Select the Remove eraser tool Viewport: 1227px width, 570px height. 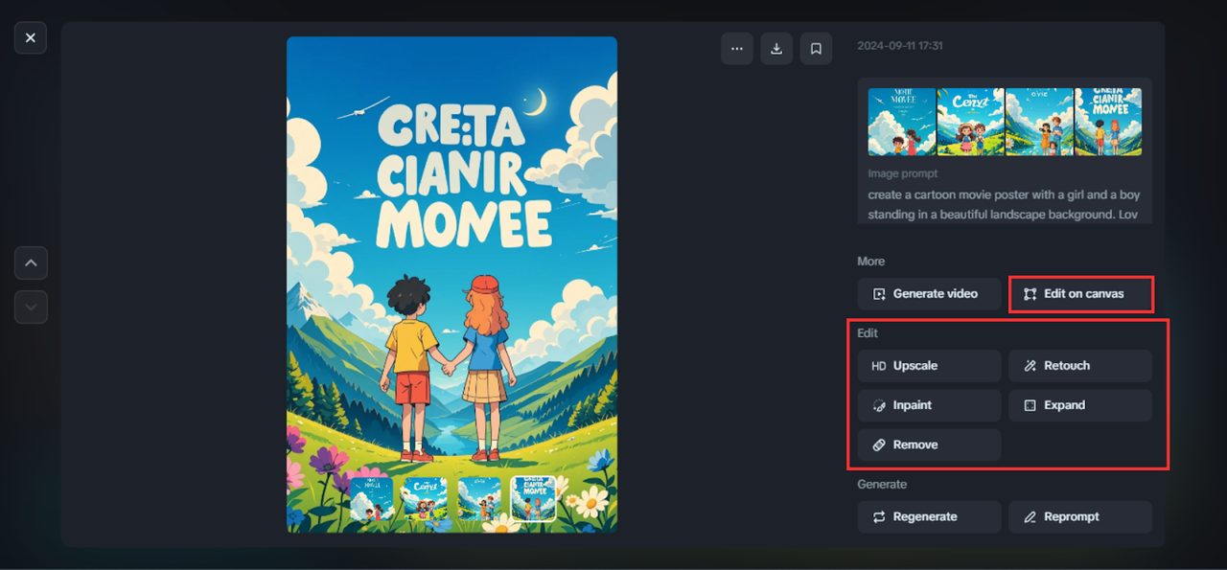(x=929, y=445)
